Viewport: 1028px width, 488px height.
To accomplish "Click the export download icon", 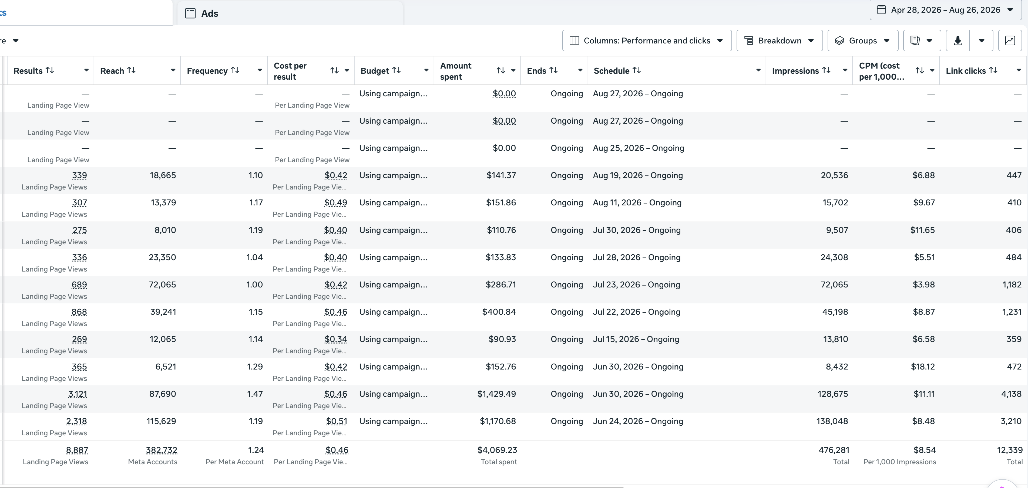I will pos(958,41).
